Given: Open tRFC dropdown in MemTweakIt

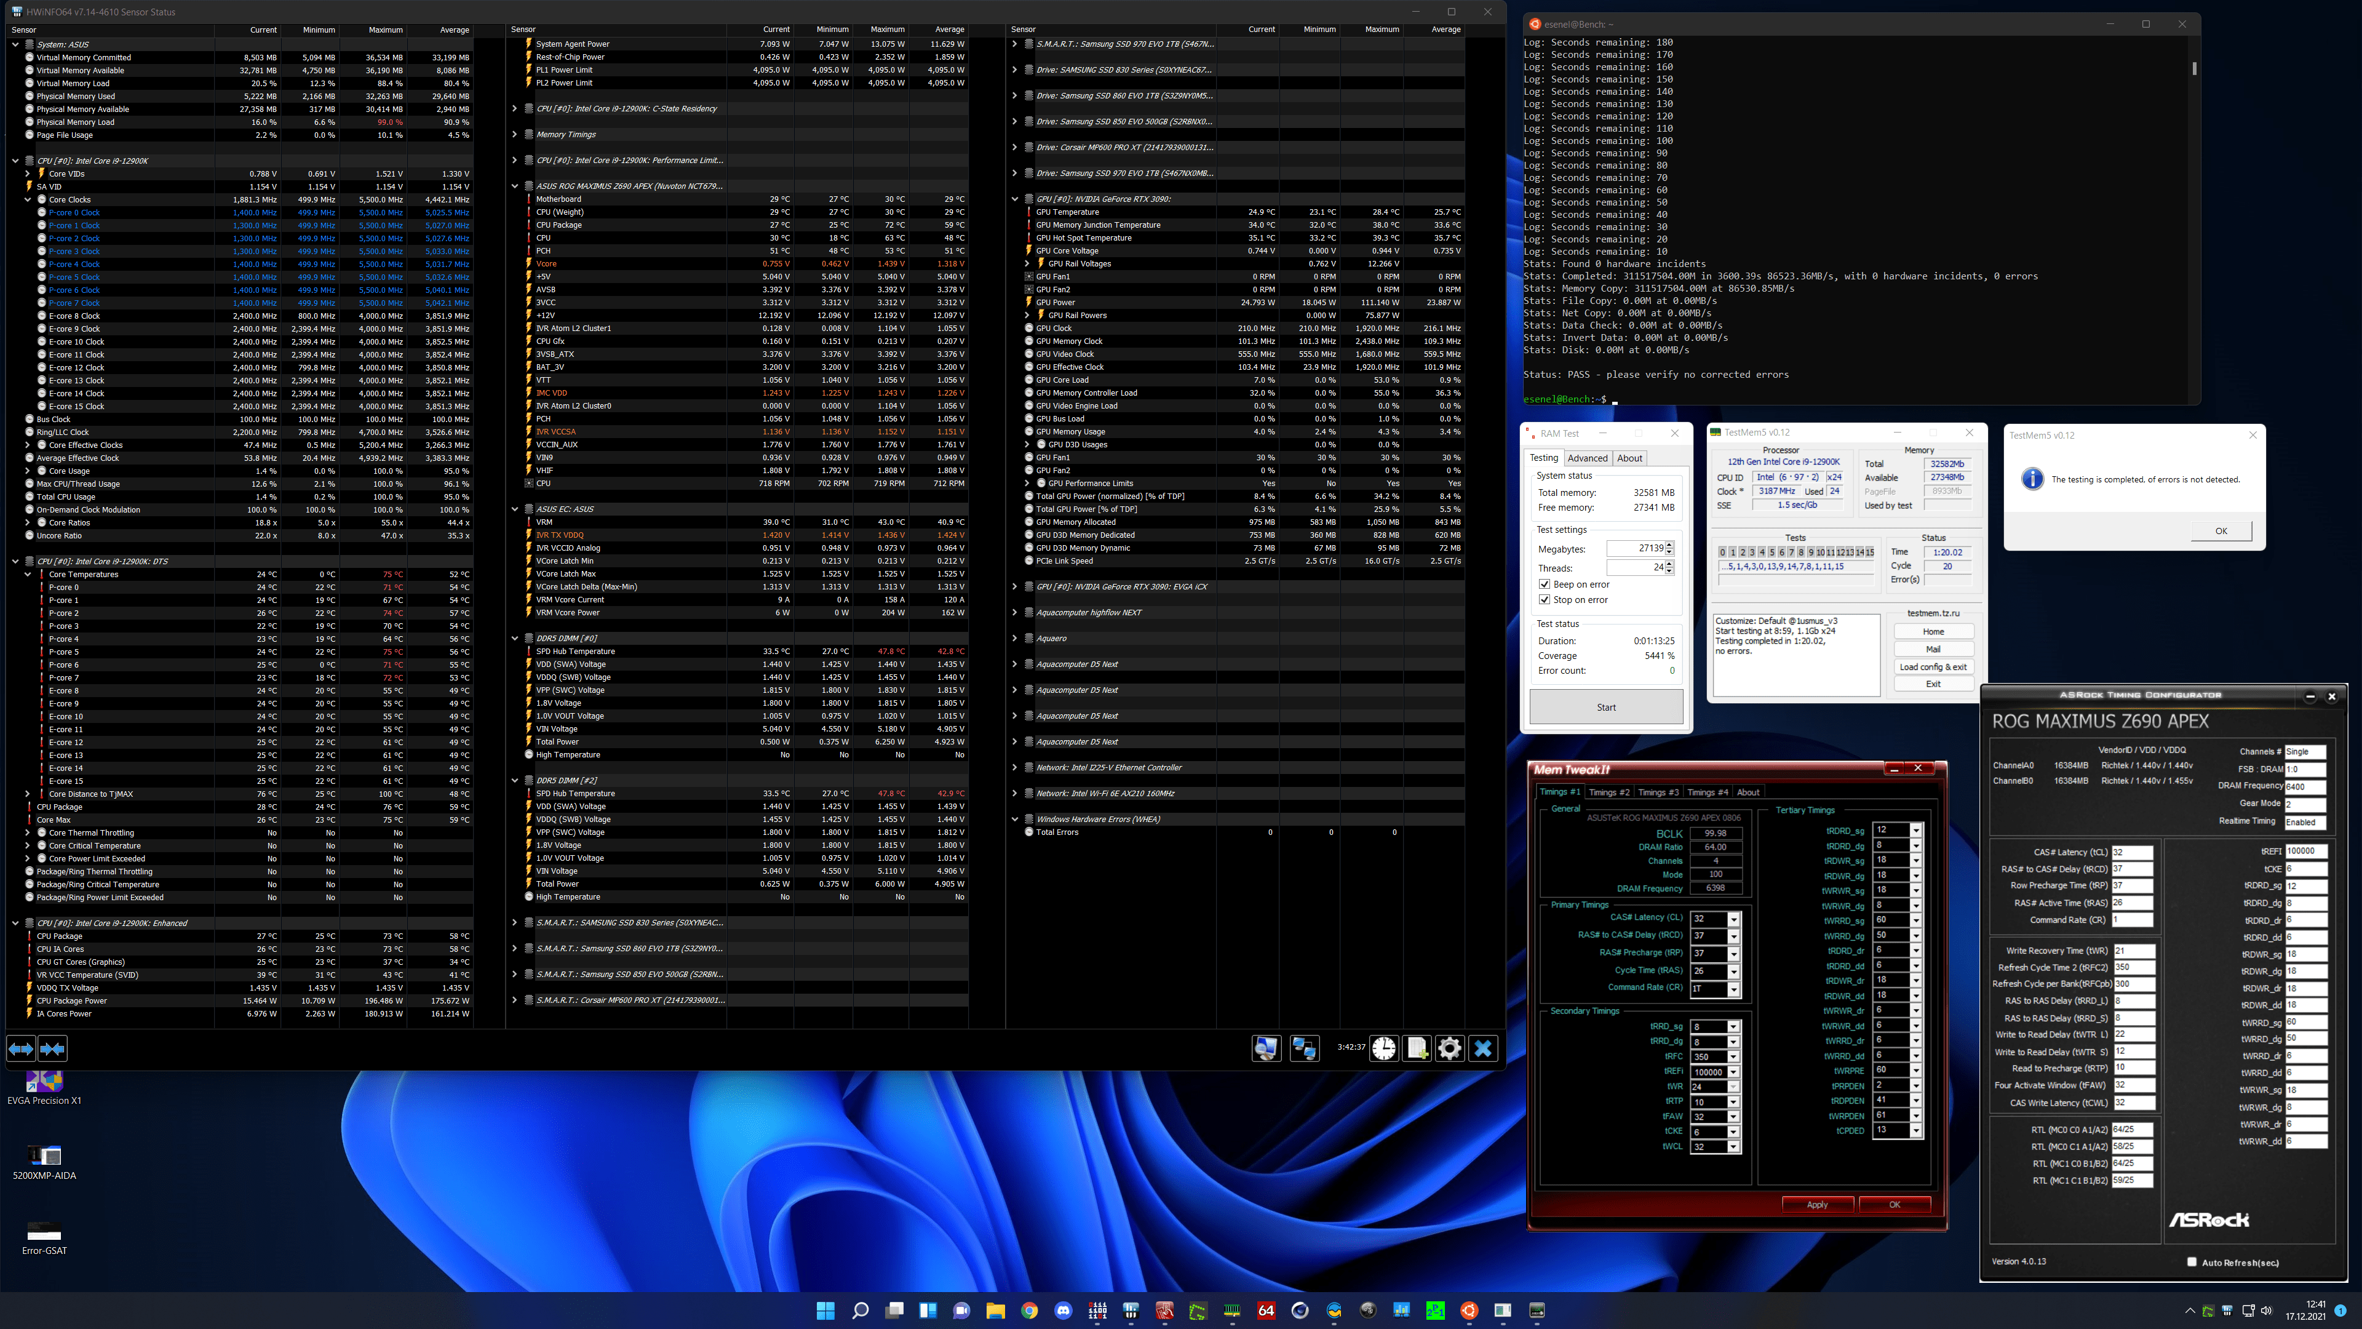Looking at the screenshot, I should [1733, 1056].
